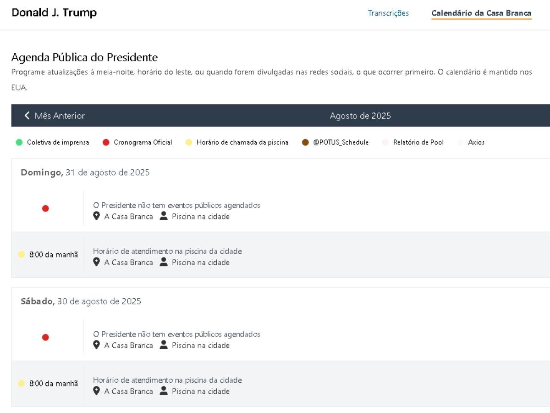
Task: Select the Calendário da Casa Branca tab
Action: point(481,13)
